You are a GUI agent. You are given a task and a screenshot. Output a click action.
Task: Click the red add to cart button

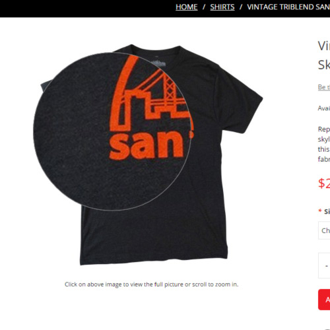click(x=324, y=300)
